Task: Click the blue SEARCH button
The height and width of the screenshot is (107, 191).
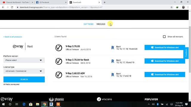Action: [x=24, y=79]
